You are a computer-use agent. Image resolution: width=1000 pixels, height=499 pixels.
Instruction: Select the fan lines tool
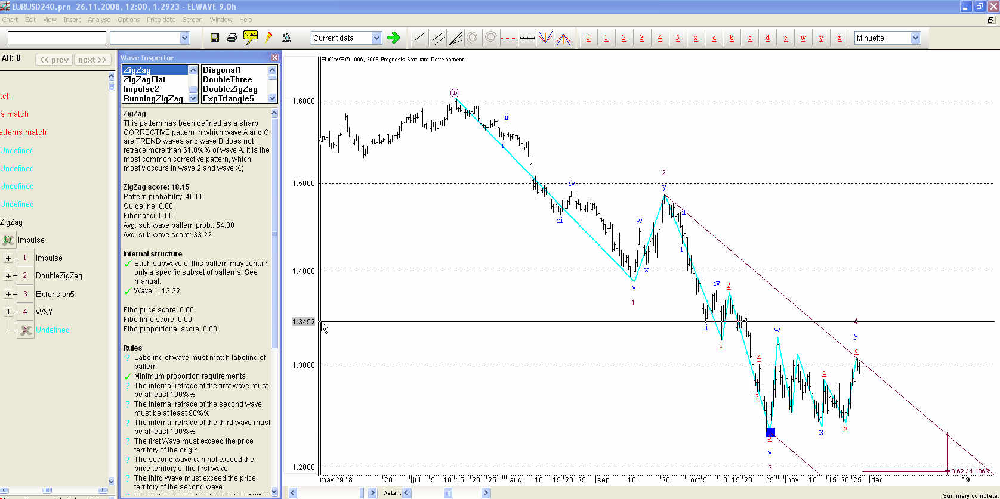tap(455, 38)
